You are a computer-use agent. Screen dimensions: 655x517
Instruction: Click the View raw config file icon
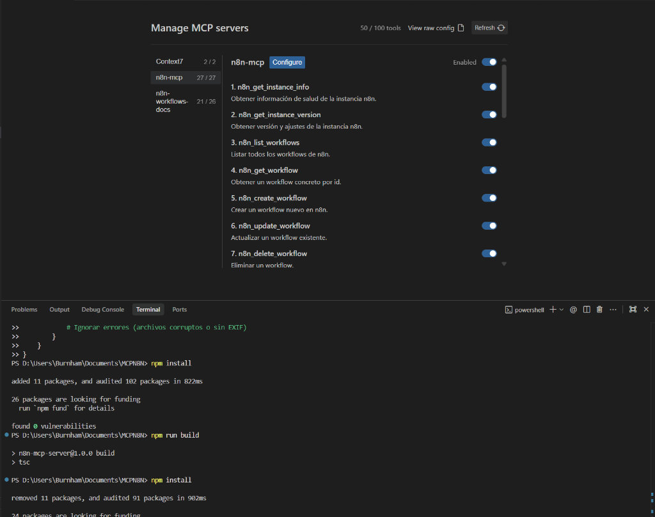click(x=461, y=28)
